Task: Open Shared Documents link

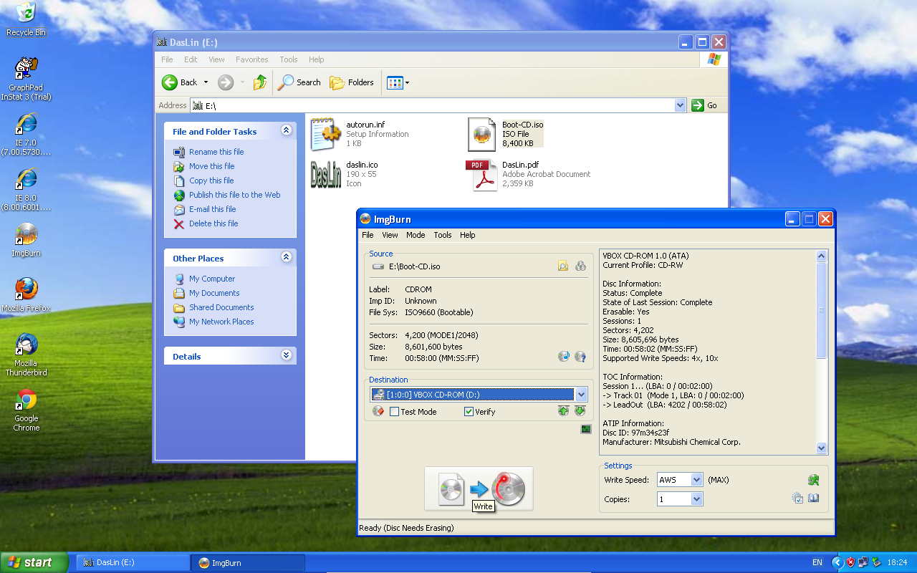Action: coord(221,307)
